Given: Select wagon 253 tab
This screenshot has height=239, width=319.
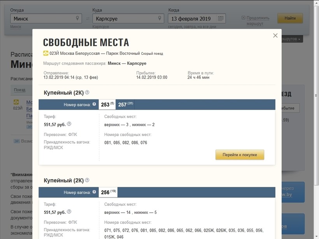Looking at the screenshot, I should (107, 105).
